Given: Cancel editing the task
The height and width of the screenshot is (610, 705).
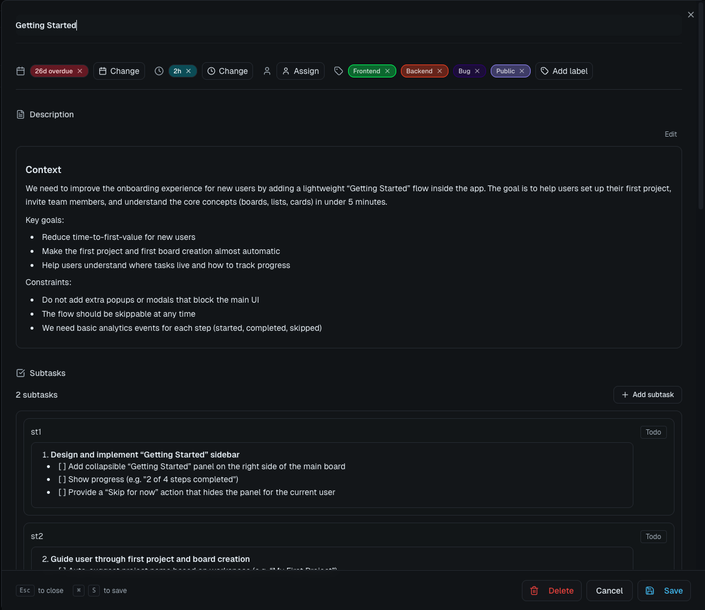Looking at the screenshot, I should tap(609, 591).
